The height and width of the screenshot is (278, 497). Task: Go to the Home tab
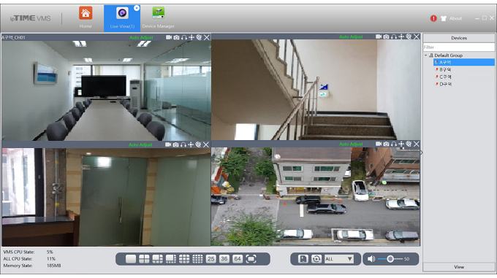click(86, 18)
